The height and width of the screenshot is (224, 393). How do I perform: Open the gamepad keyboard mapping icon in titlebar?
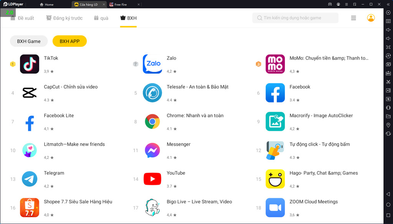pos(330,4)
